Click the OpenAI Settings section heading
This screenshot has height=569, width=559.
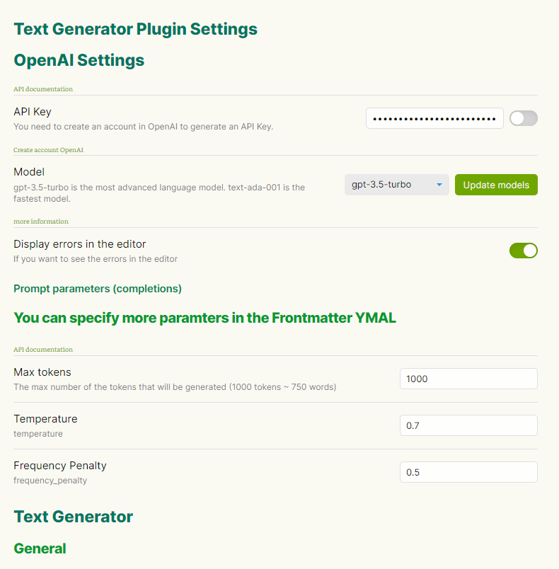point(79,60)
